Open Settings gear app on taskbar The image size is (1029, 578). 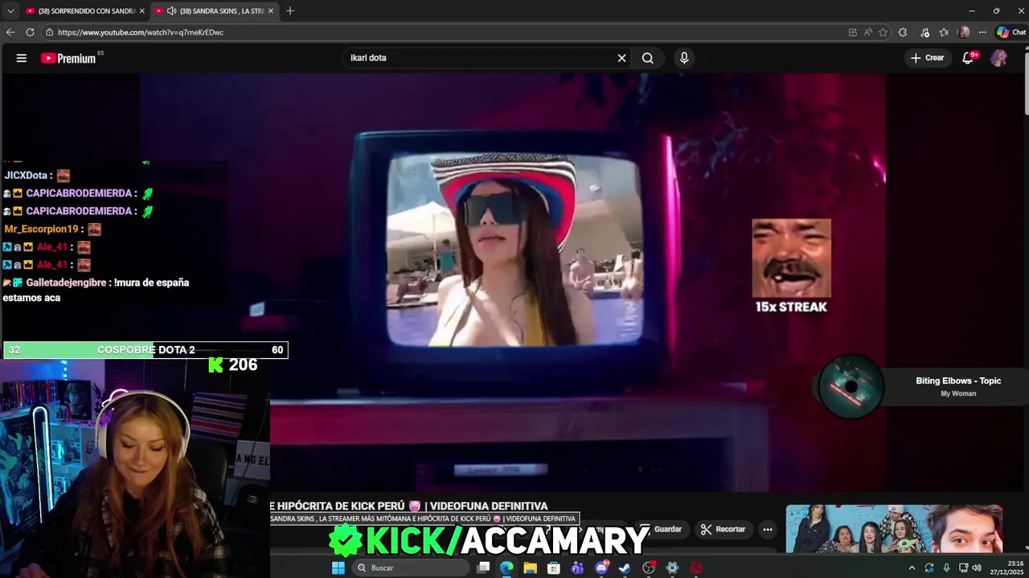[x=672, y=568]
